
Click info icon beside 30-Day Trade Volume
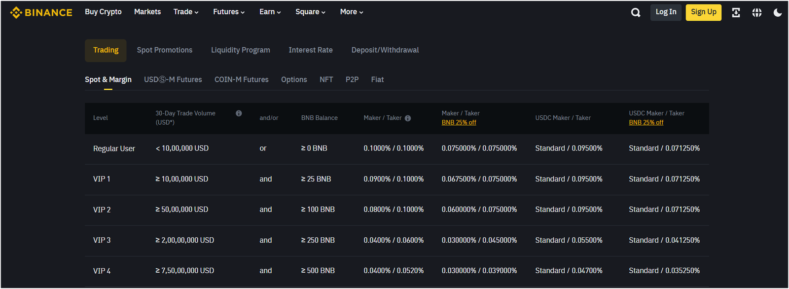click(239, 113)
